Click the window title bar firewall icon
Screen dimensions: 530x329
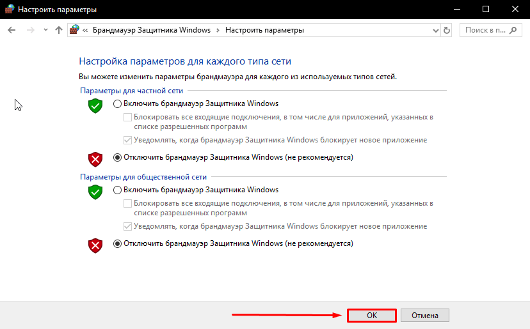(x=9, y=9)
